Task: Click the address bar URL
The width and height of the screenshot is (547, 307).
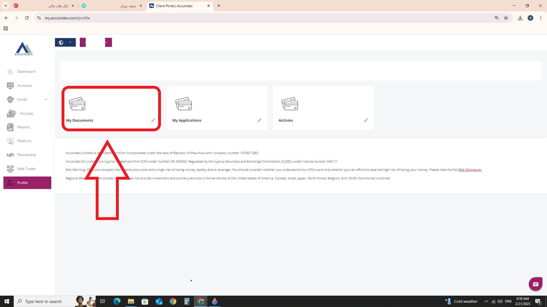Action: 67,18
